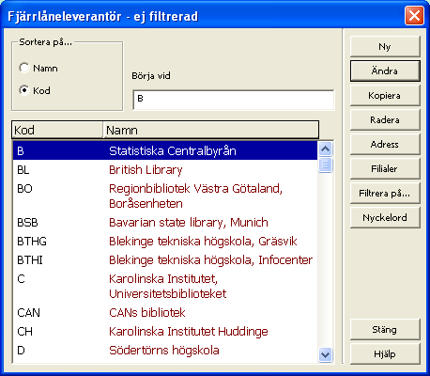430x376 pixels.
Task: Select the Södertörns högskola row
Action: pyautogui.click(x=165, y=350)
